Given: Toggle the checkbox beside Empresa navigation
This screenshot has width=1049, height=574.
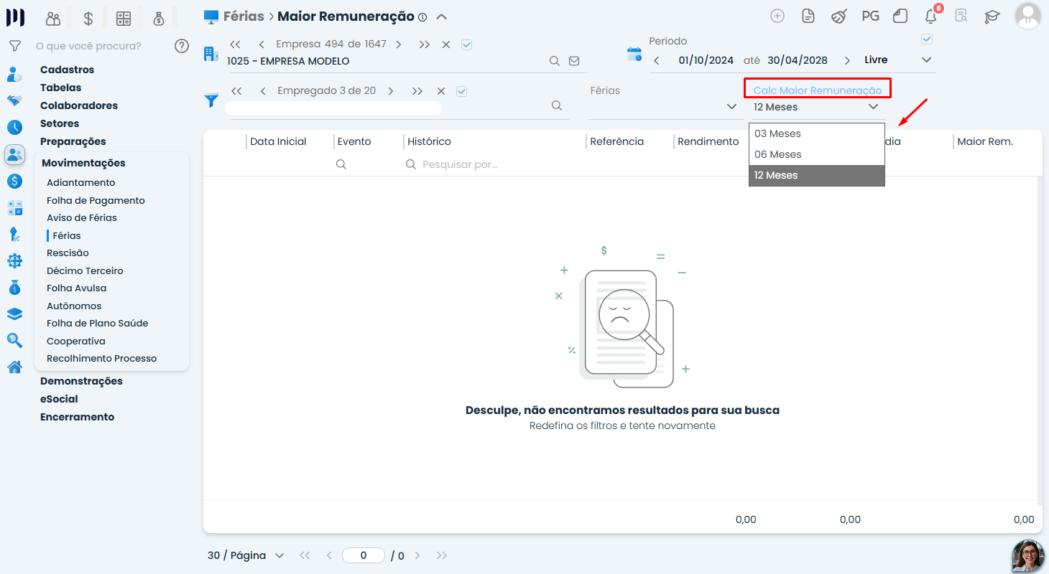Looking at the screenshot, I should pos(467,44).
